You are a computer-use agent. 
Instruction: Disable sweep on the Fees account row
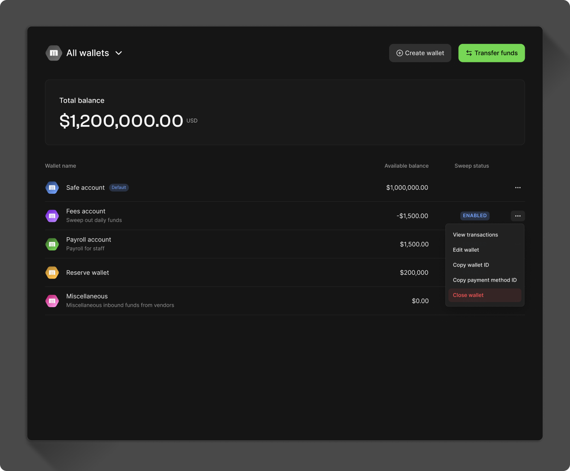[474, 216]
